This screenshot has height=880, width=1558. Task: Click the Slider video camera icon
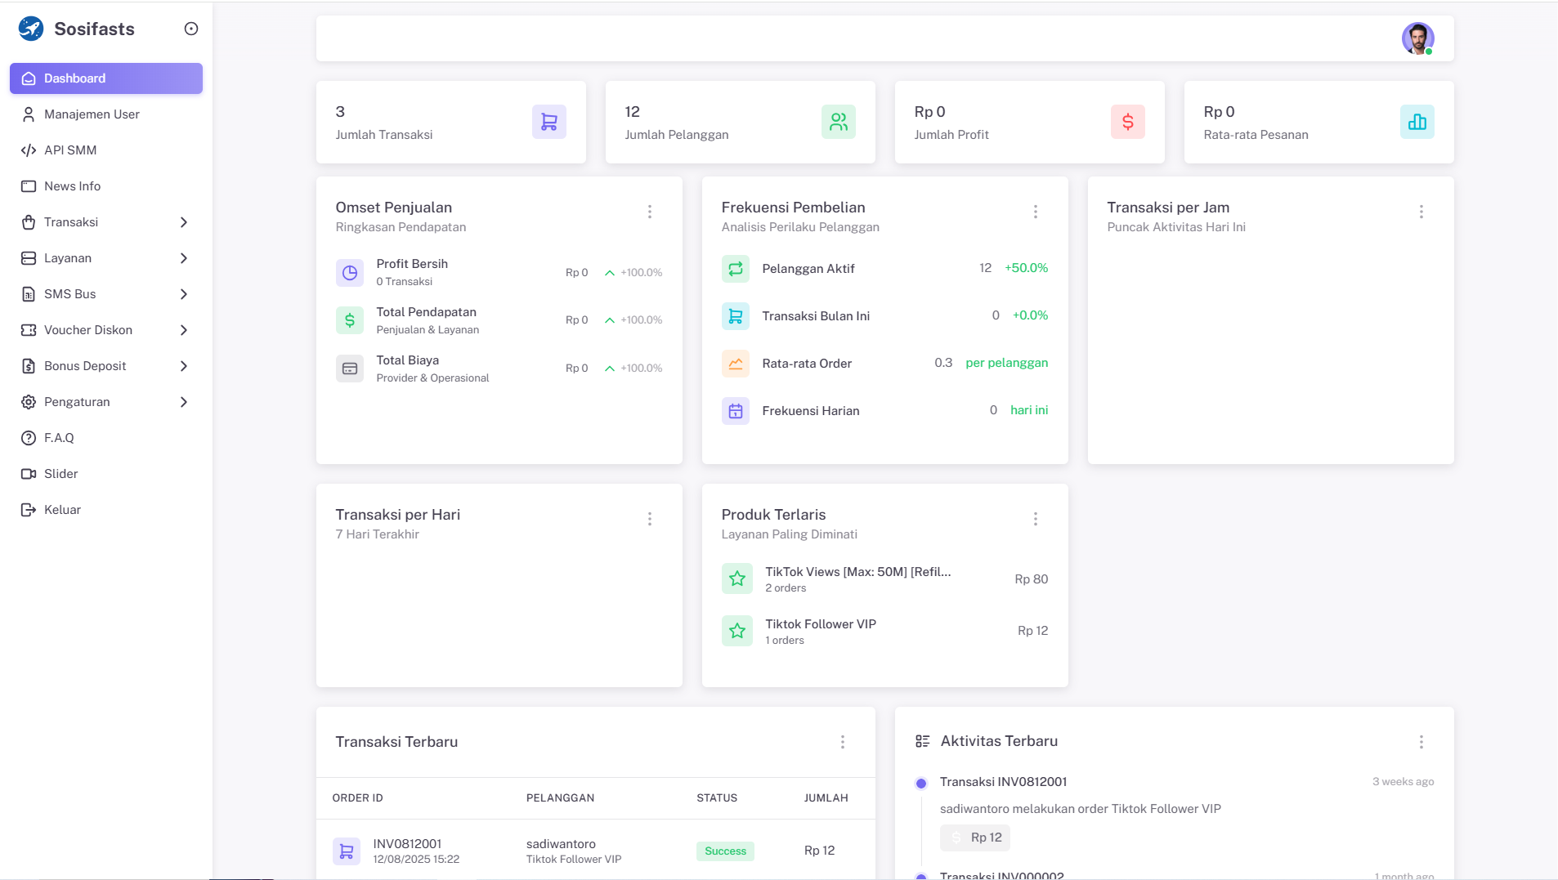(x=29, y=474)
